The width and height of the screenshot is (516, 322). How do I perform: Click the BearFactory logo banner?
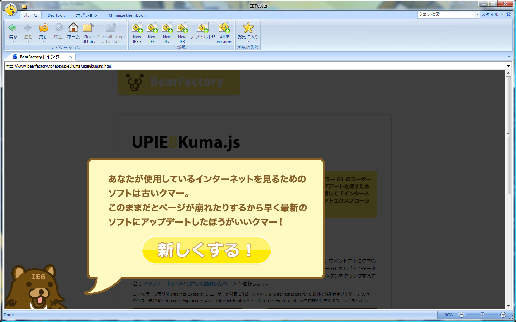coord(179,82)
